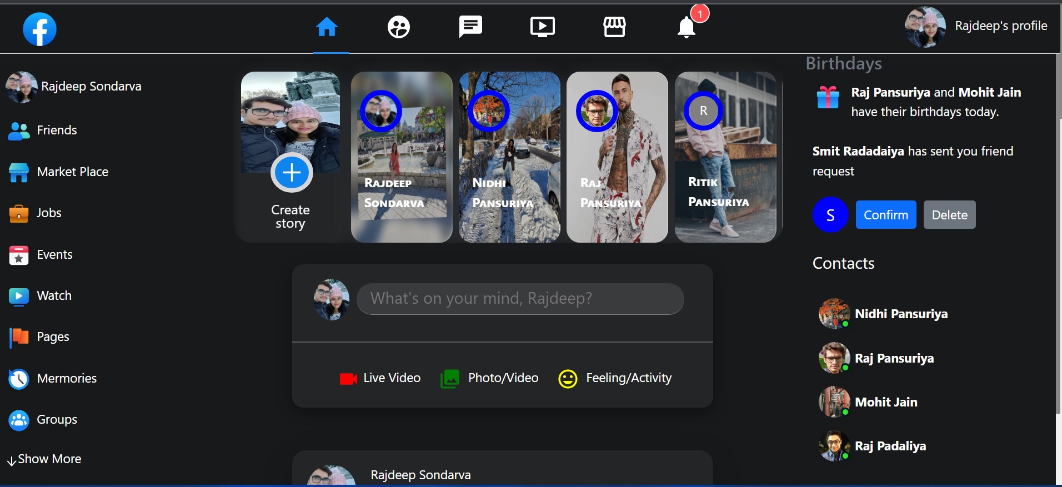Viewport: 1062px width, 487px height.
Task: Click Smit Radadaiya name in friend request
Action: coord(858,151)
